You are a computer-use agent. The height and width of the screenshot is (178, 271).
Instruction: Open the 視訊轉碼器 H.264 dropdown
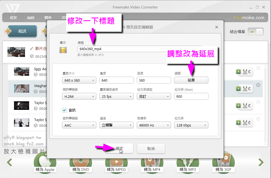[x=79, y=96]
